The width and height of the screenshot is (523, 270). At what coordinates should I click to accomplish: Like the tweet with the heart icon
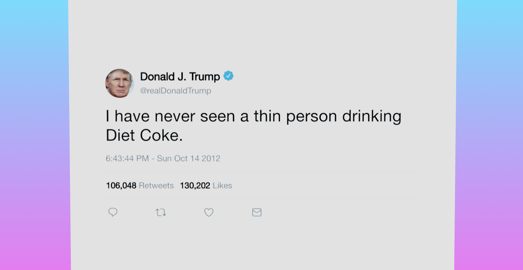coord(209,213)
